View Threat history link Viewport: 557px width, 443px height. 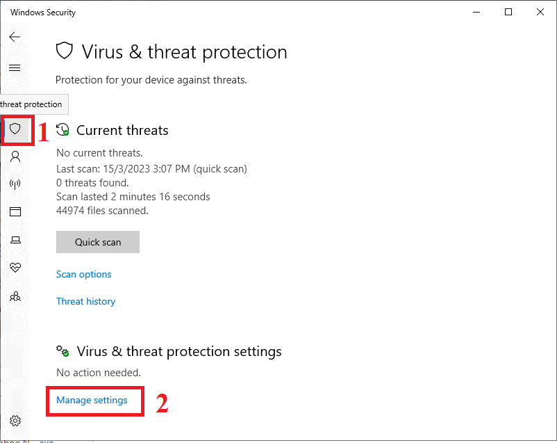[x=85, y=301]
